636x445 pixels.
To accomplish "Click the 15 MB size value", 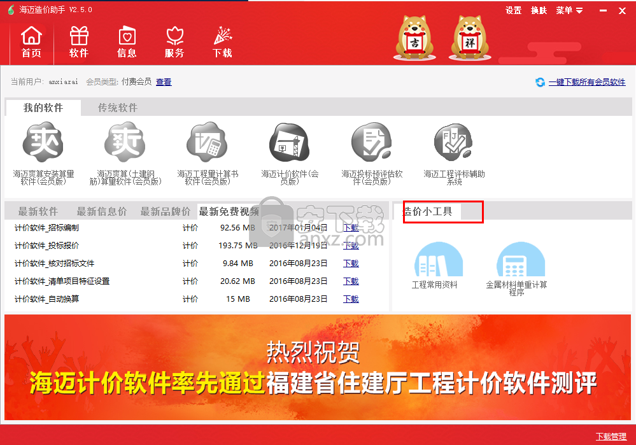I will (x=238, y=299).
